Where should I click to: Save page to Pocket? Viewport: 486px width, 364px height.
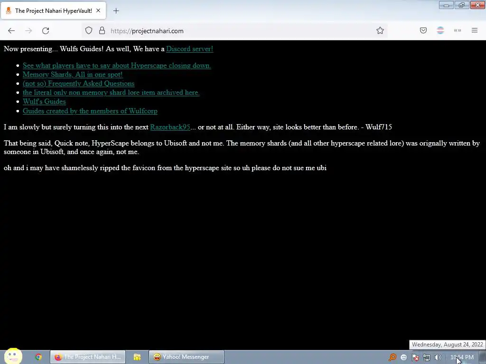click(423, 30)
